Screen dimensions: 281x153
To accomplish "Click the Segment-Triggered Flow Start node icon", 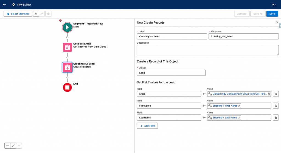I will (67, 27).
